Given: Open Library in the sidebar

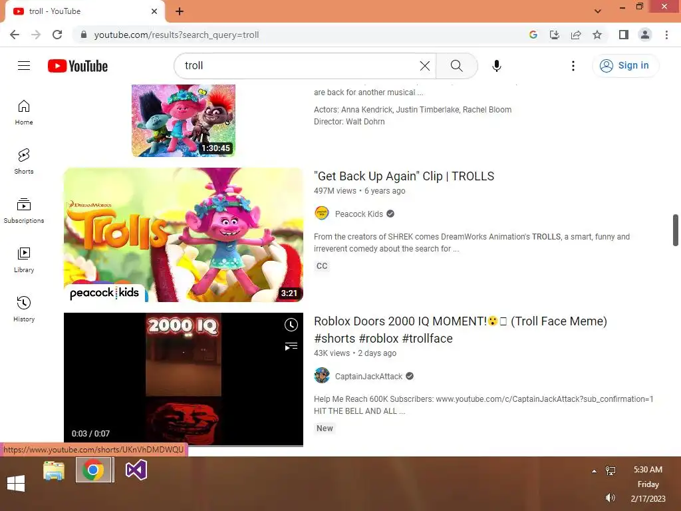Looking at the screenshot, I should click(24, 259).
